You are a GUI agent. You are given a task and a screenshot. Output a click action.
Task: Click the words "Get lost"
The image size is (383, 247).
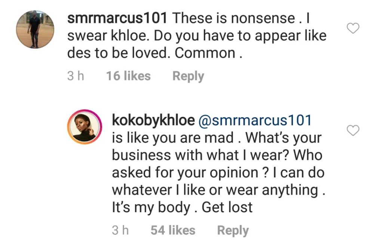pyautogui.click(x=227, y=208)
